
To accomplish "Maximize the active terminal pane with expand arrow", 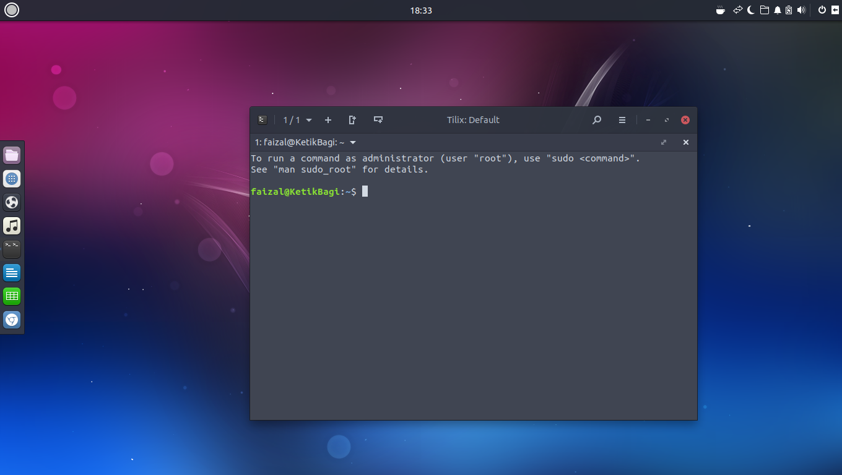I will (663, 142).
